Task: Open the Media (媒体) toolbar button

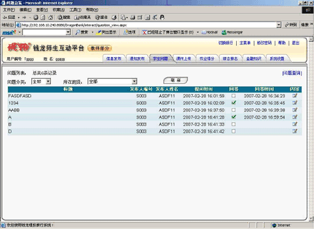Action: (101, 18)
